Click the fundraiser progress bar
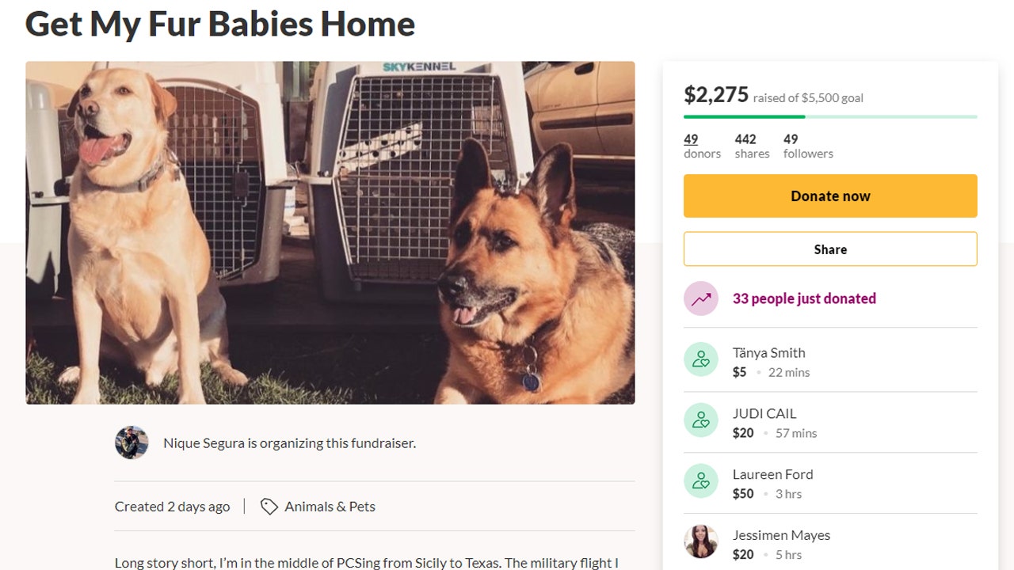The width and height of the screenshot is (1014, 570). click(x=830, y=116)
